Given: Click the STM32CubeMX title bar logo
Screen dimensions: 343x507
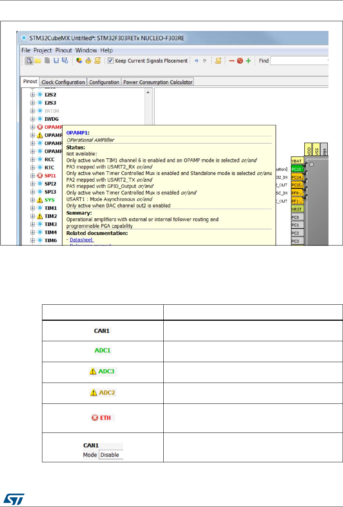Looking at the screenshot, I should tap(24, 38).
